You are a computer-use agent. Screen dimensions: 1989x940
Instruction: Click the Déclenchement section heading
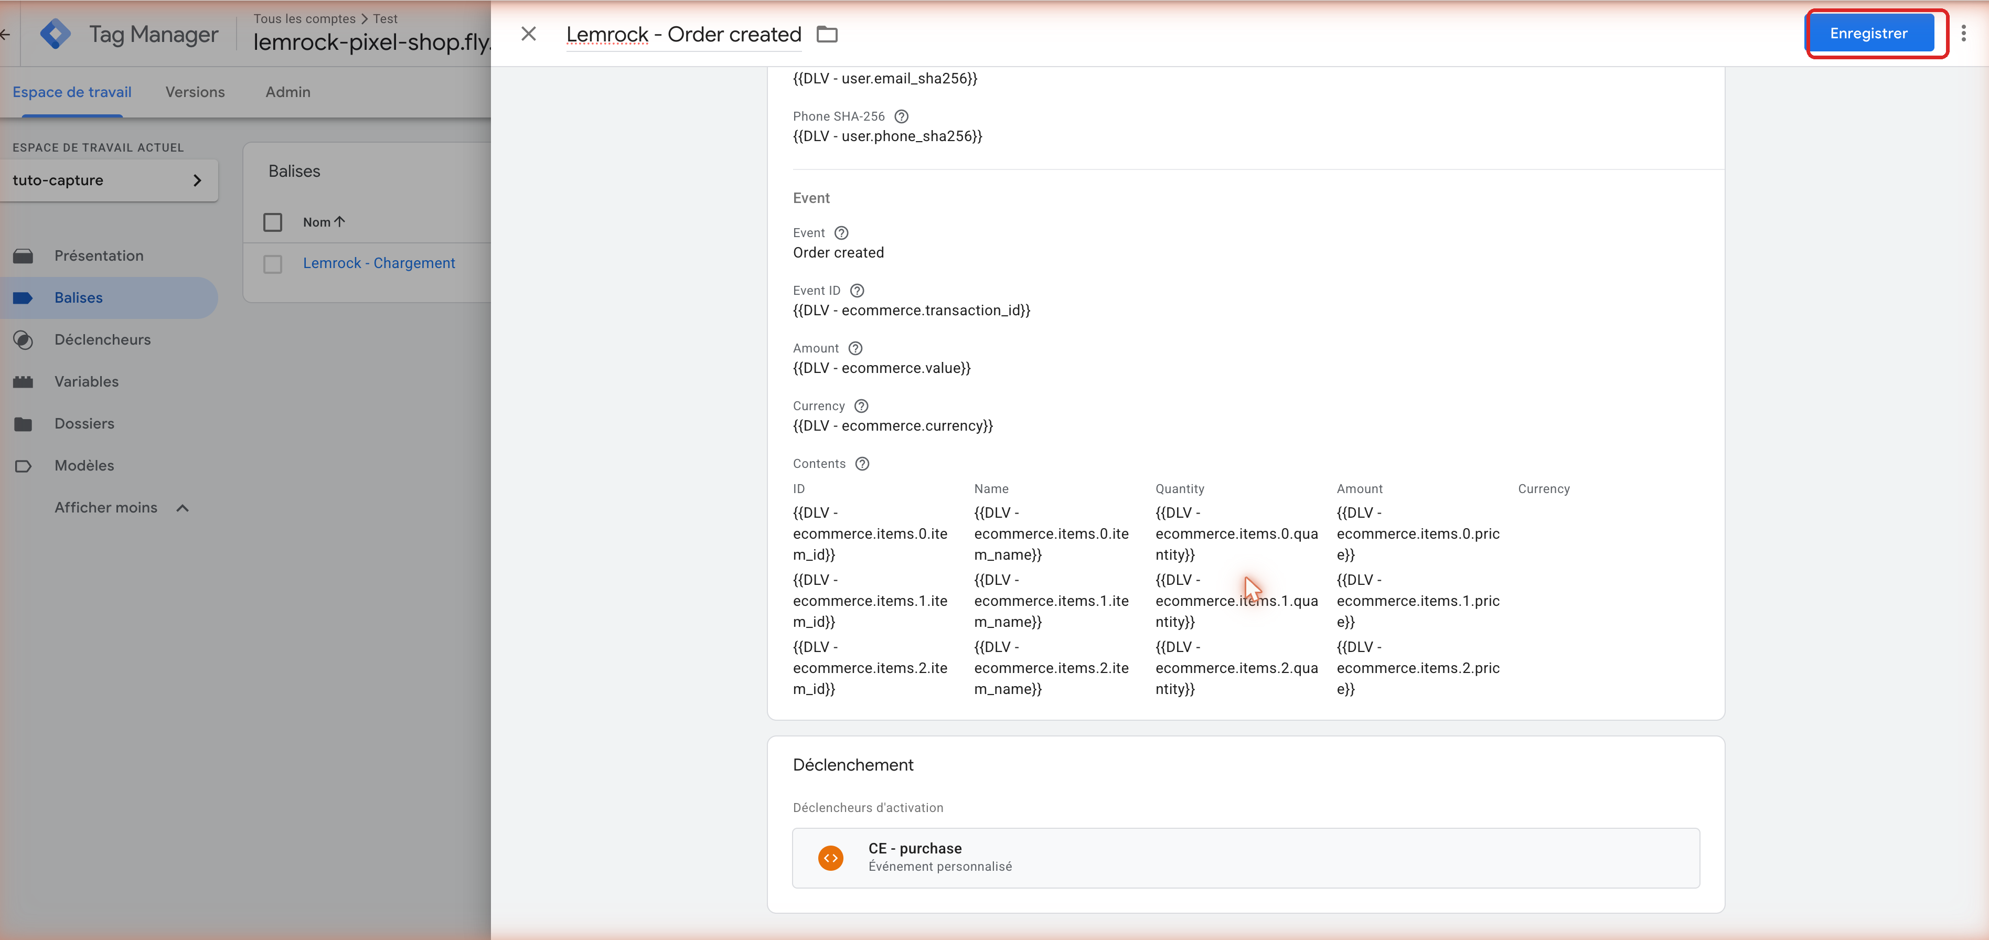coord(852,765)
